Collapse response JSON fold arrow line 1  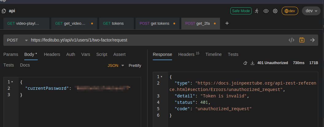161,77
